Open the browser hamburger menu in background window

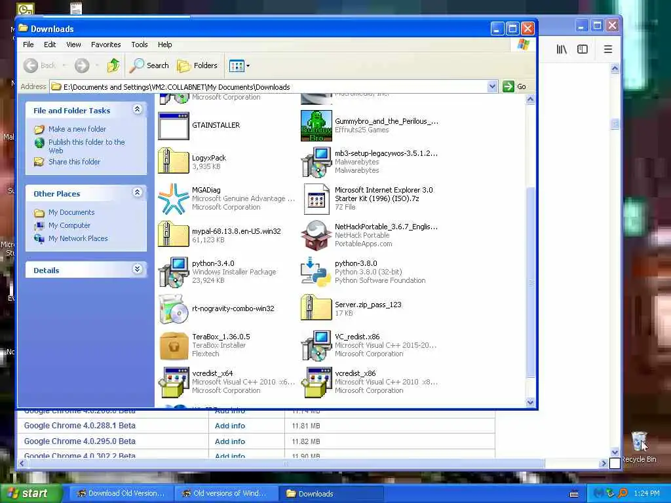607,49
